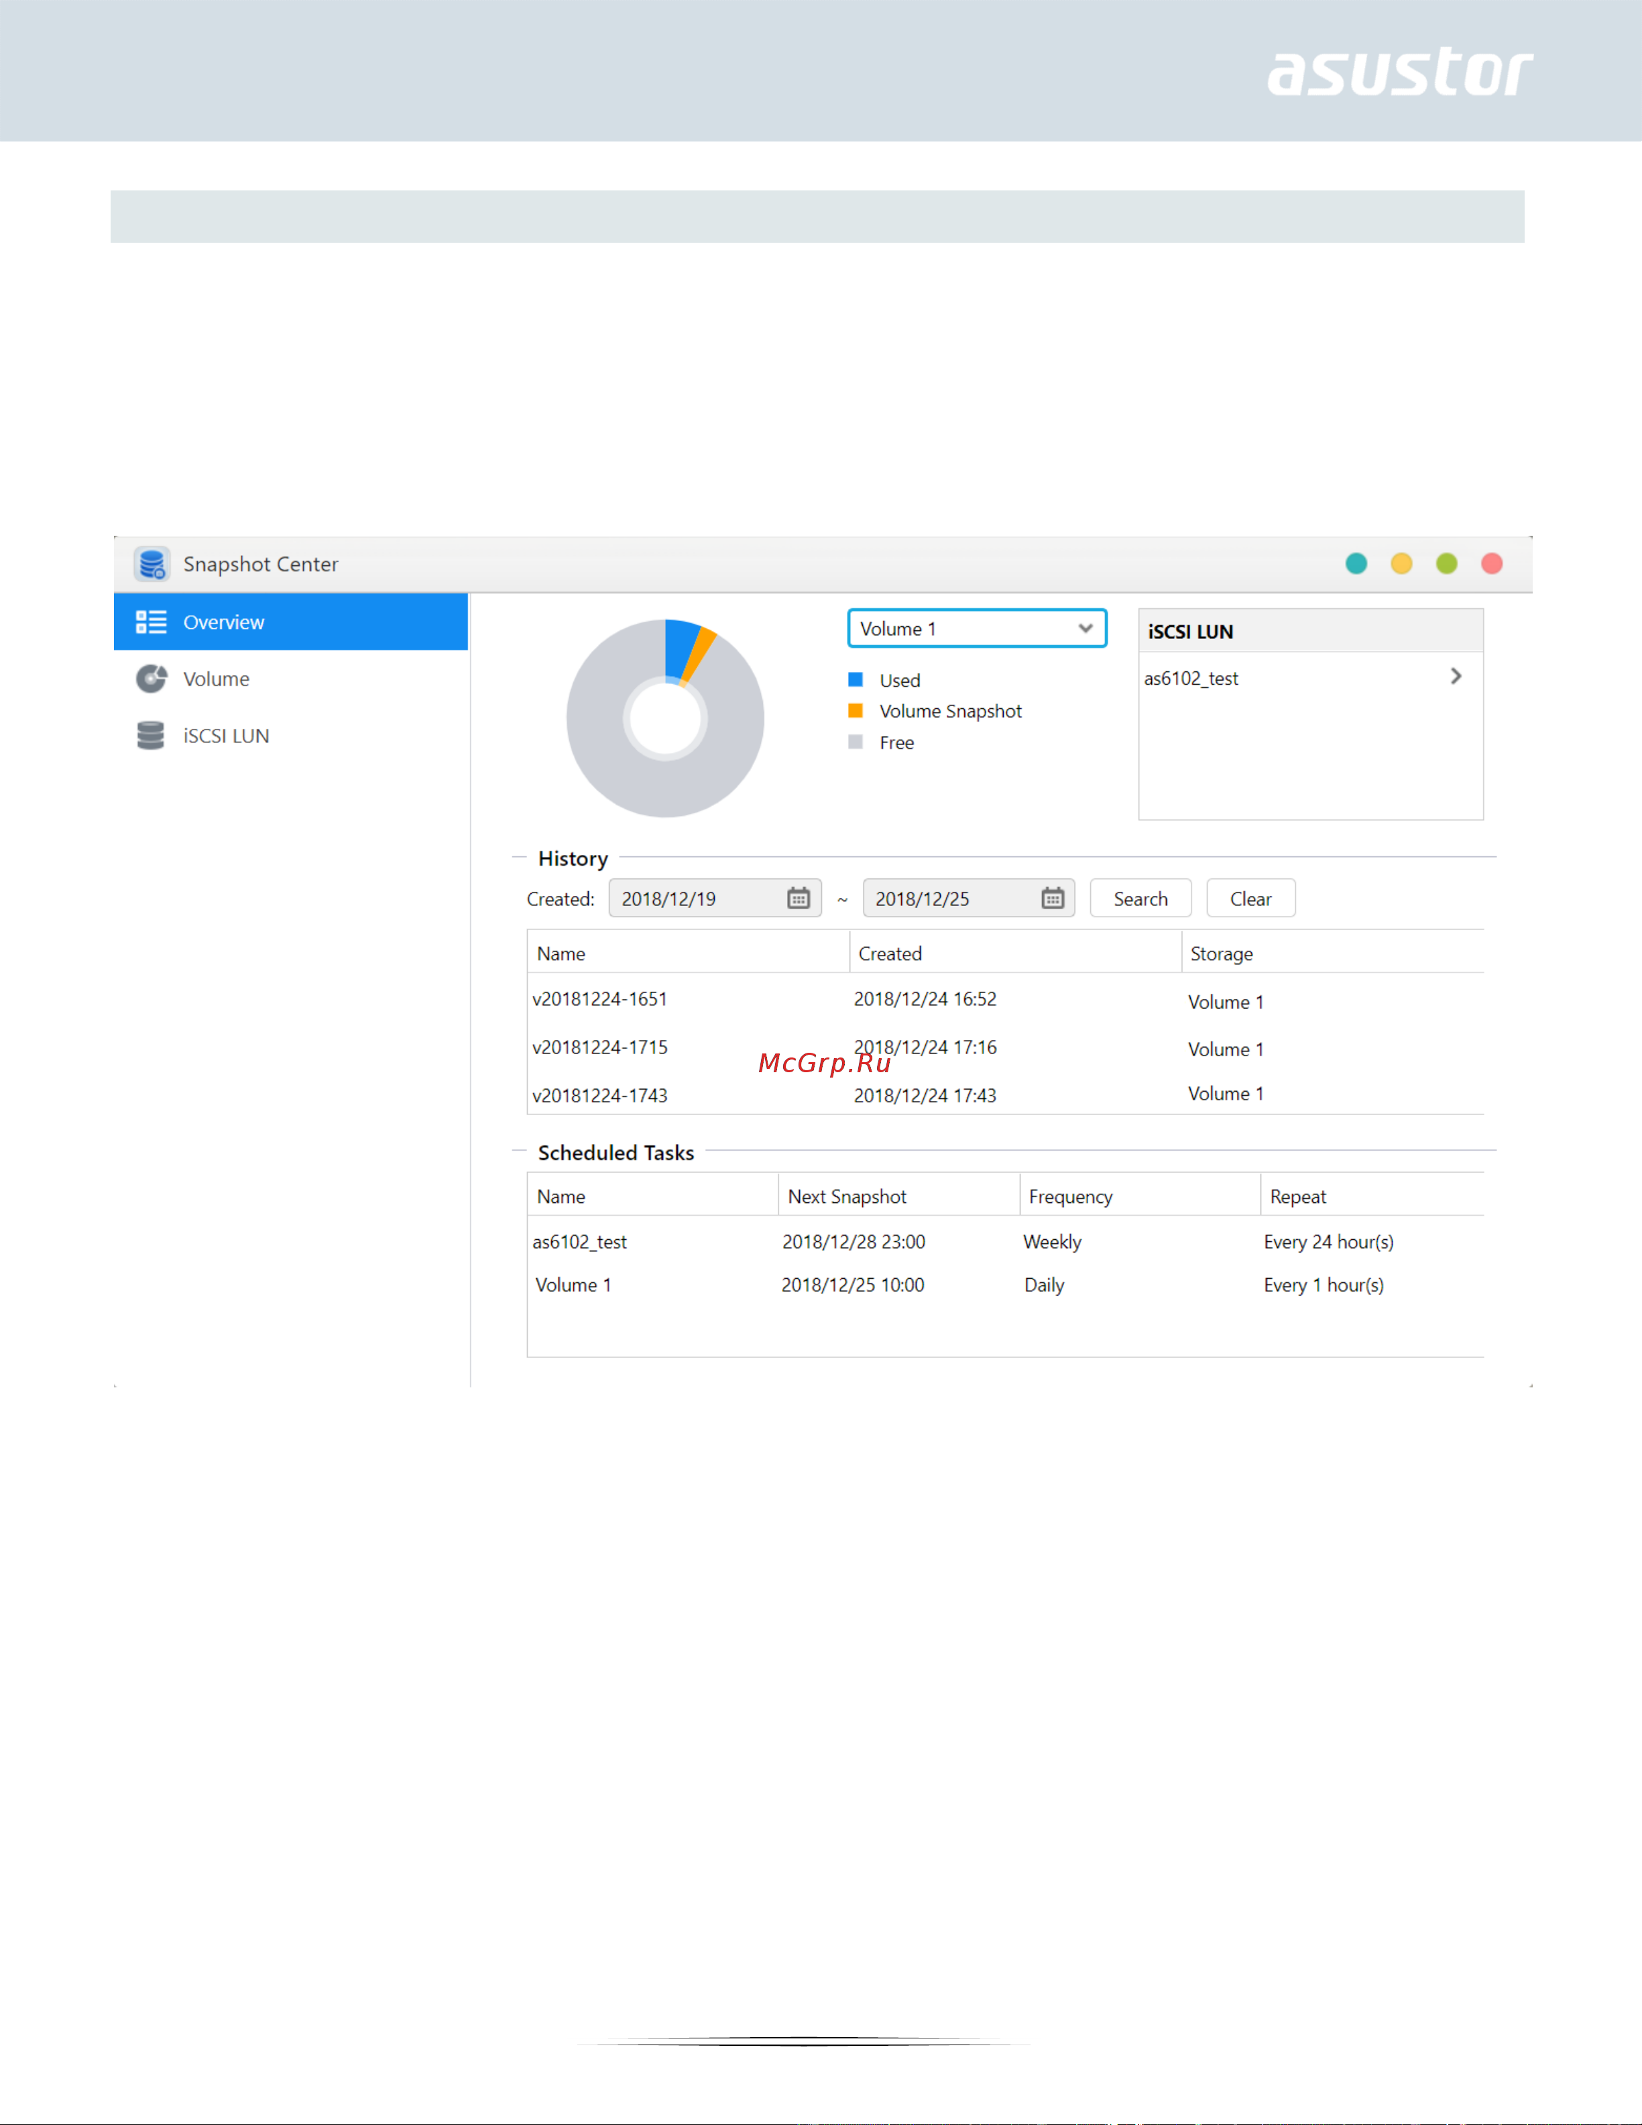Screen dimensions: 1642x2125
Task: Open the Volume sidebar section
Action: (291, 679)
